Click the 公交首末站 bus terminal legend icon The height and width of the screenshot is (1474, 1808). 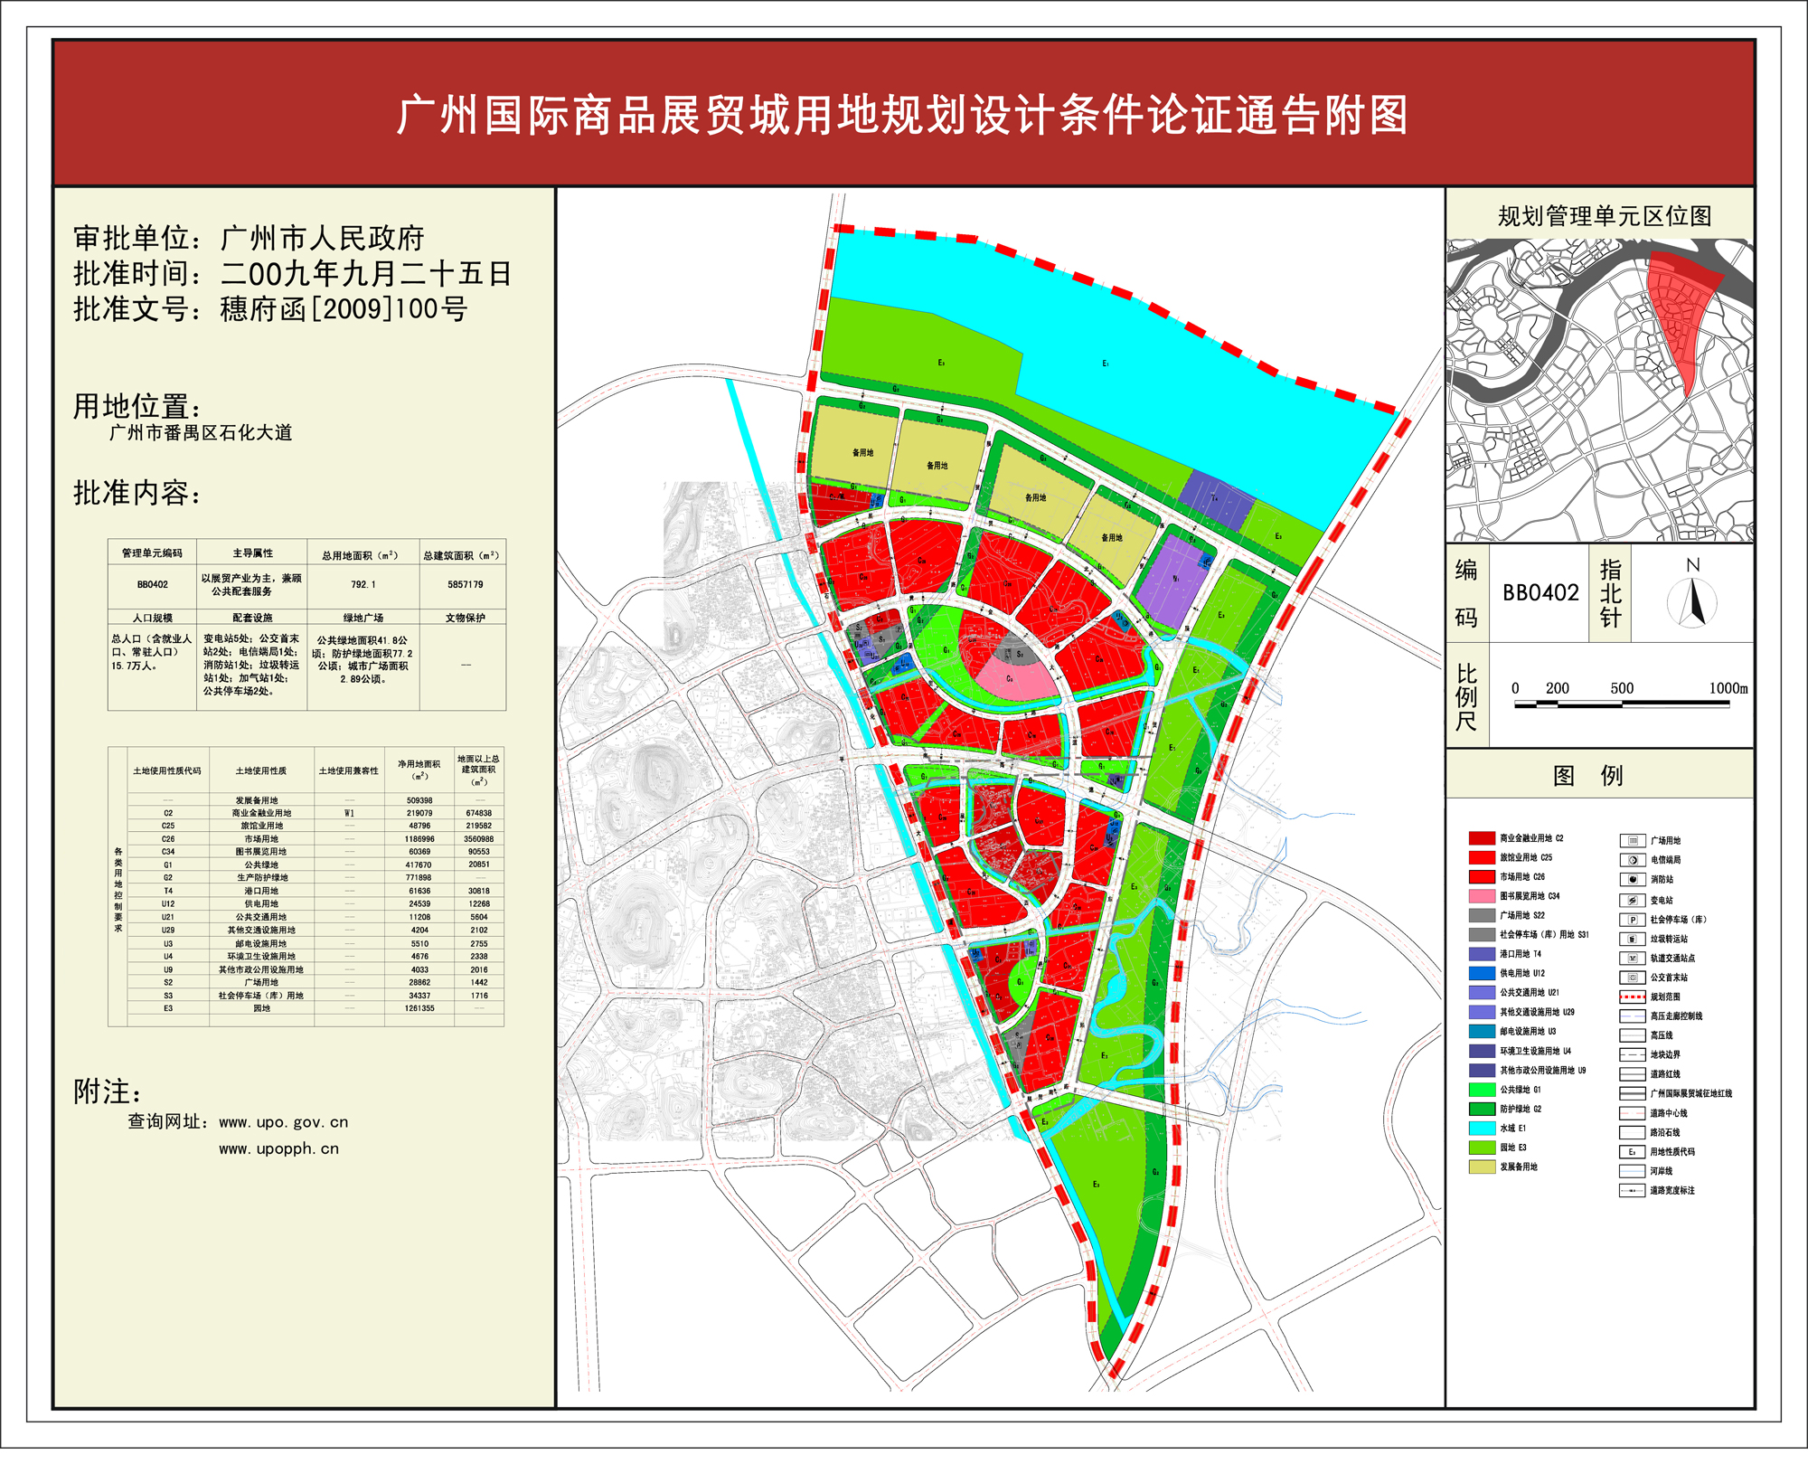coord(1632,978)
